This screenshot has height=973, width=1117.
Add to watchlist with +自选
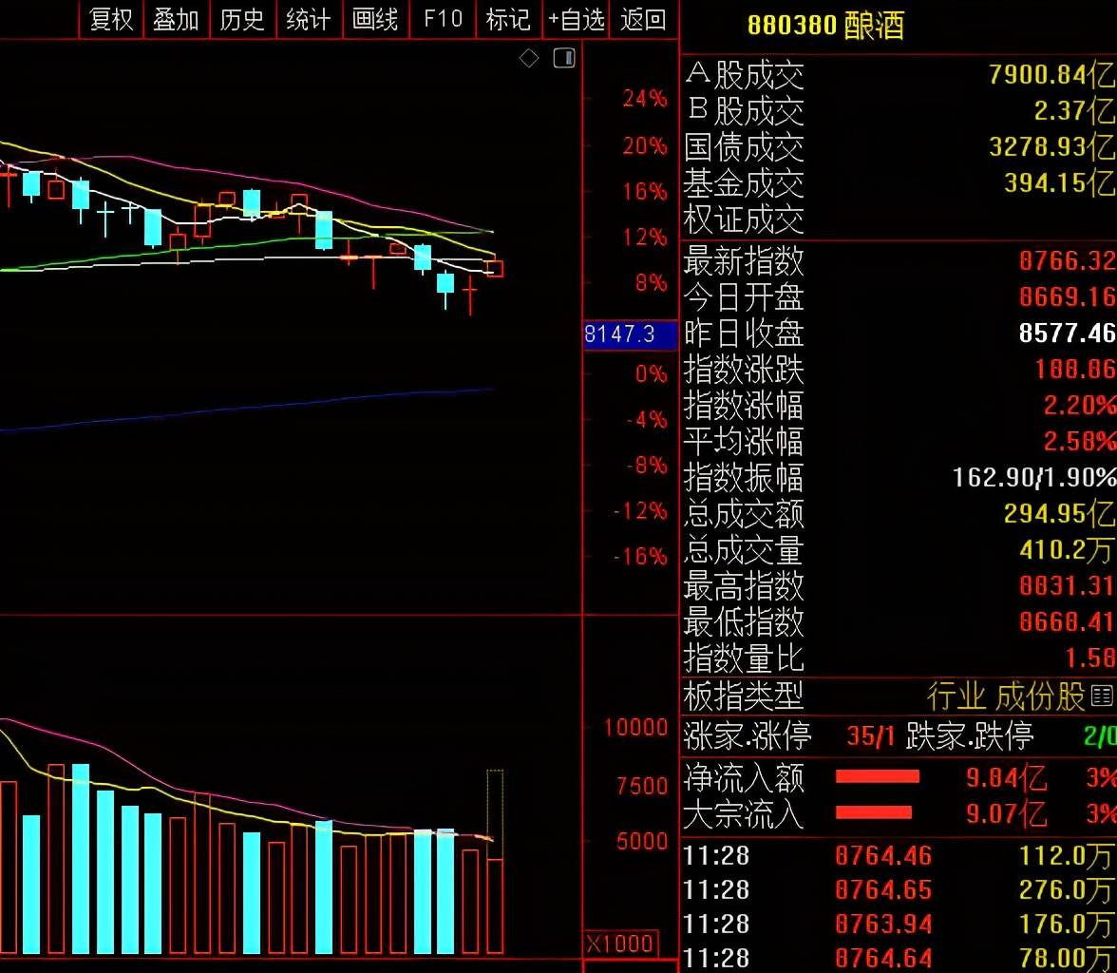(577, 19)
